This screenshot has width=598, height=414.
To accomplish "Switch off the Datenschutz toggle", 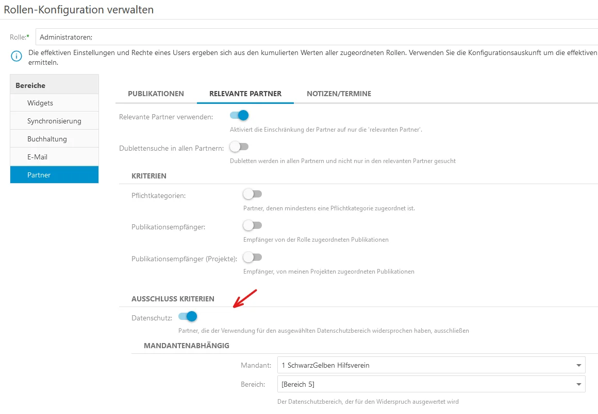I will pyautogui.click(x=187, y=317).
